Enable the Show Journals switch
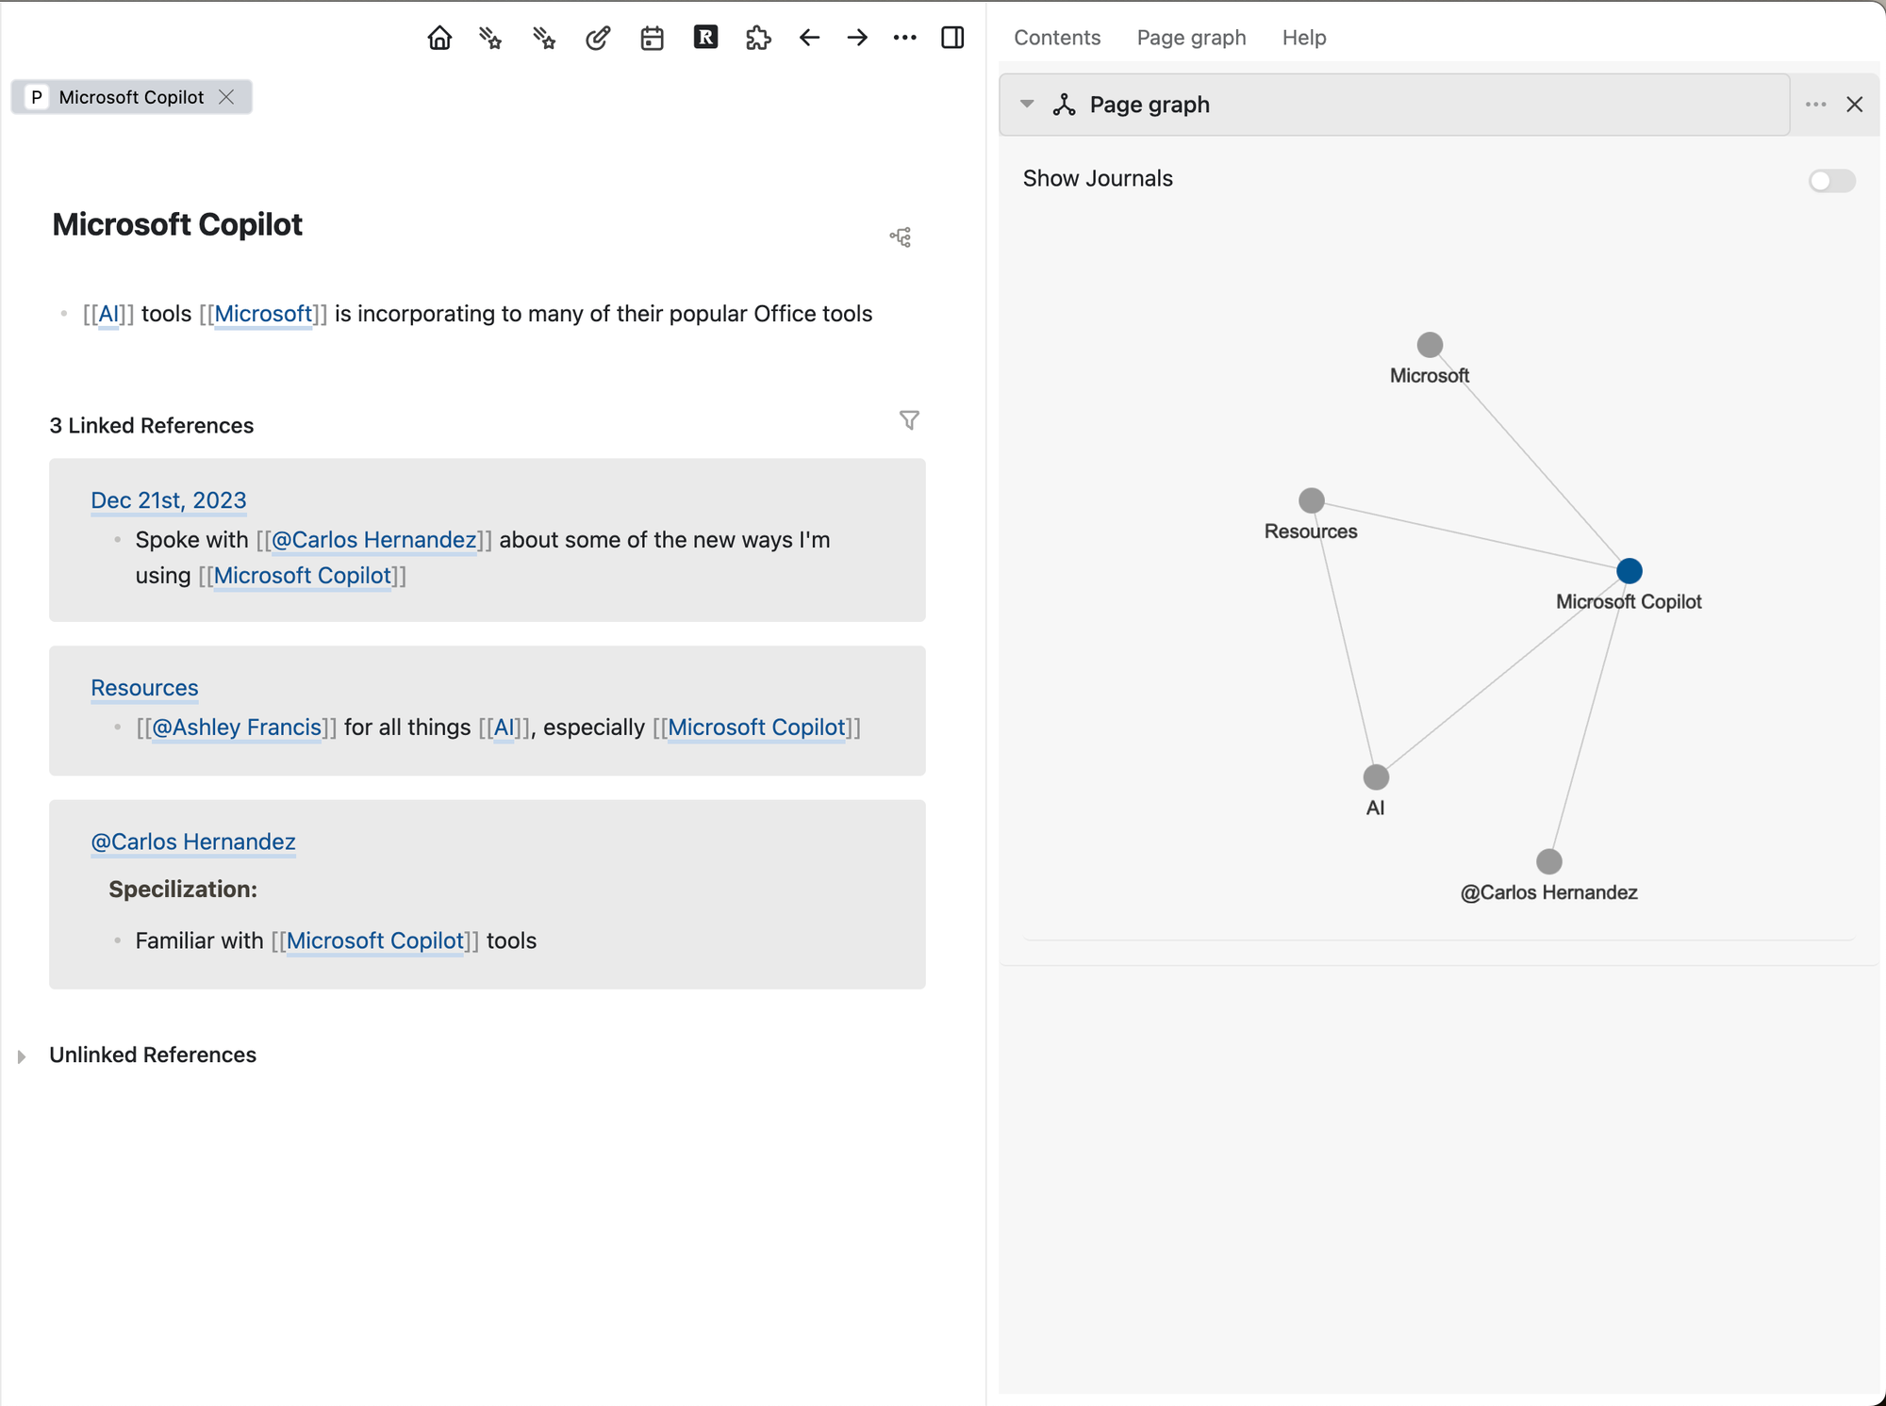 click(1831, 180)
